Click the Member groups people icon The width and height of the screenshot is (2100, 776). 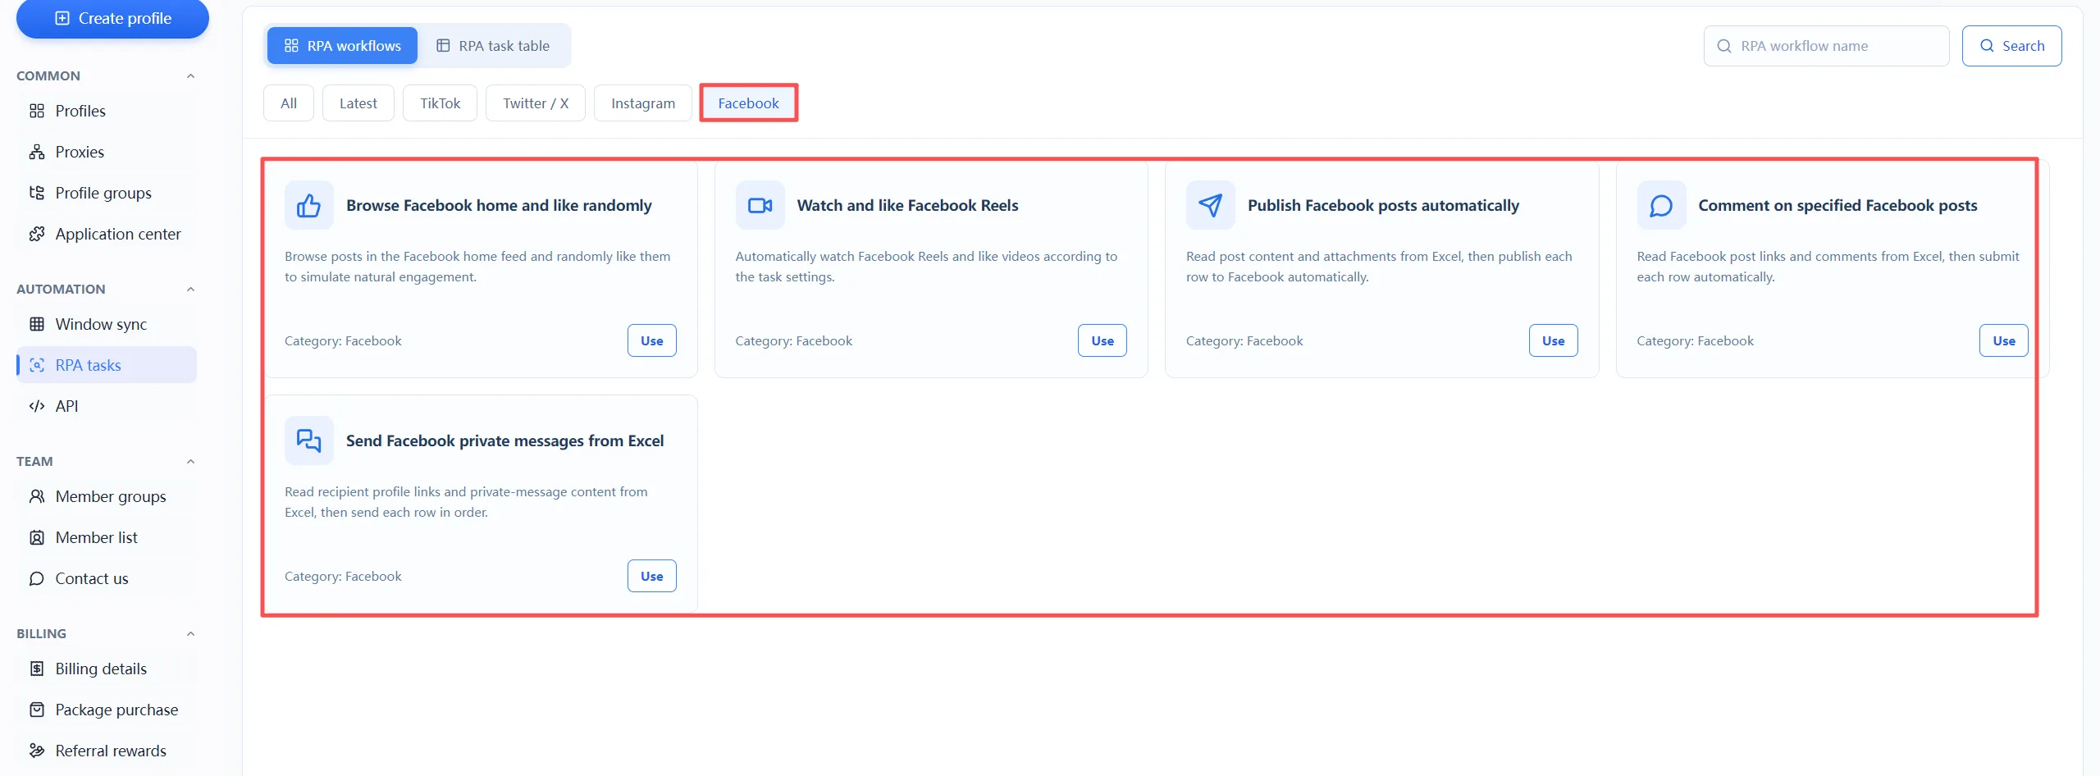pos(37,496)
